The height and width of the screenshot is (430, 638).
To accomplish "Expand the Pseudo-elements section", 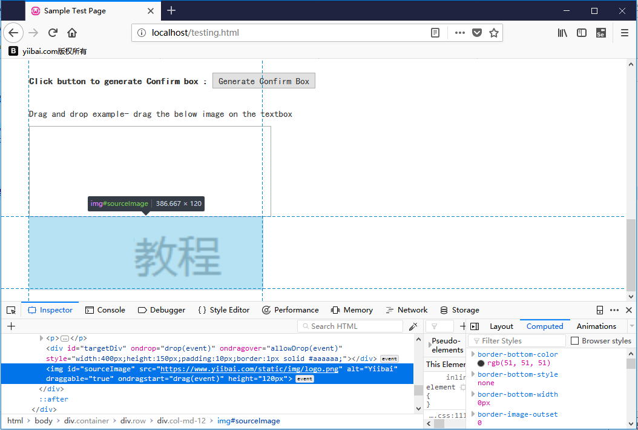I will coord(430,345).
